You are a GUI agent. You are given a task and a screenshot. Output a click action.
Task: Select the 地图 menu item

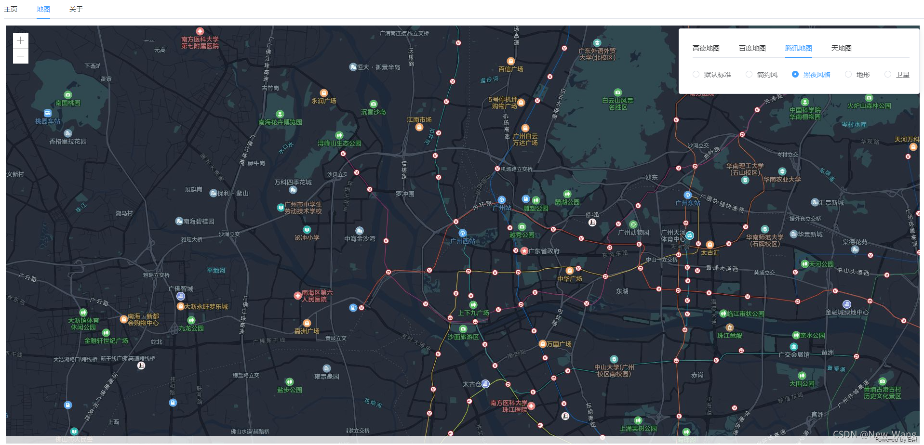(43, 9)
